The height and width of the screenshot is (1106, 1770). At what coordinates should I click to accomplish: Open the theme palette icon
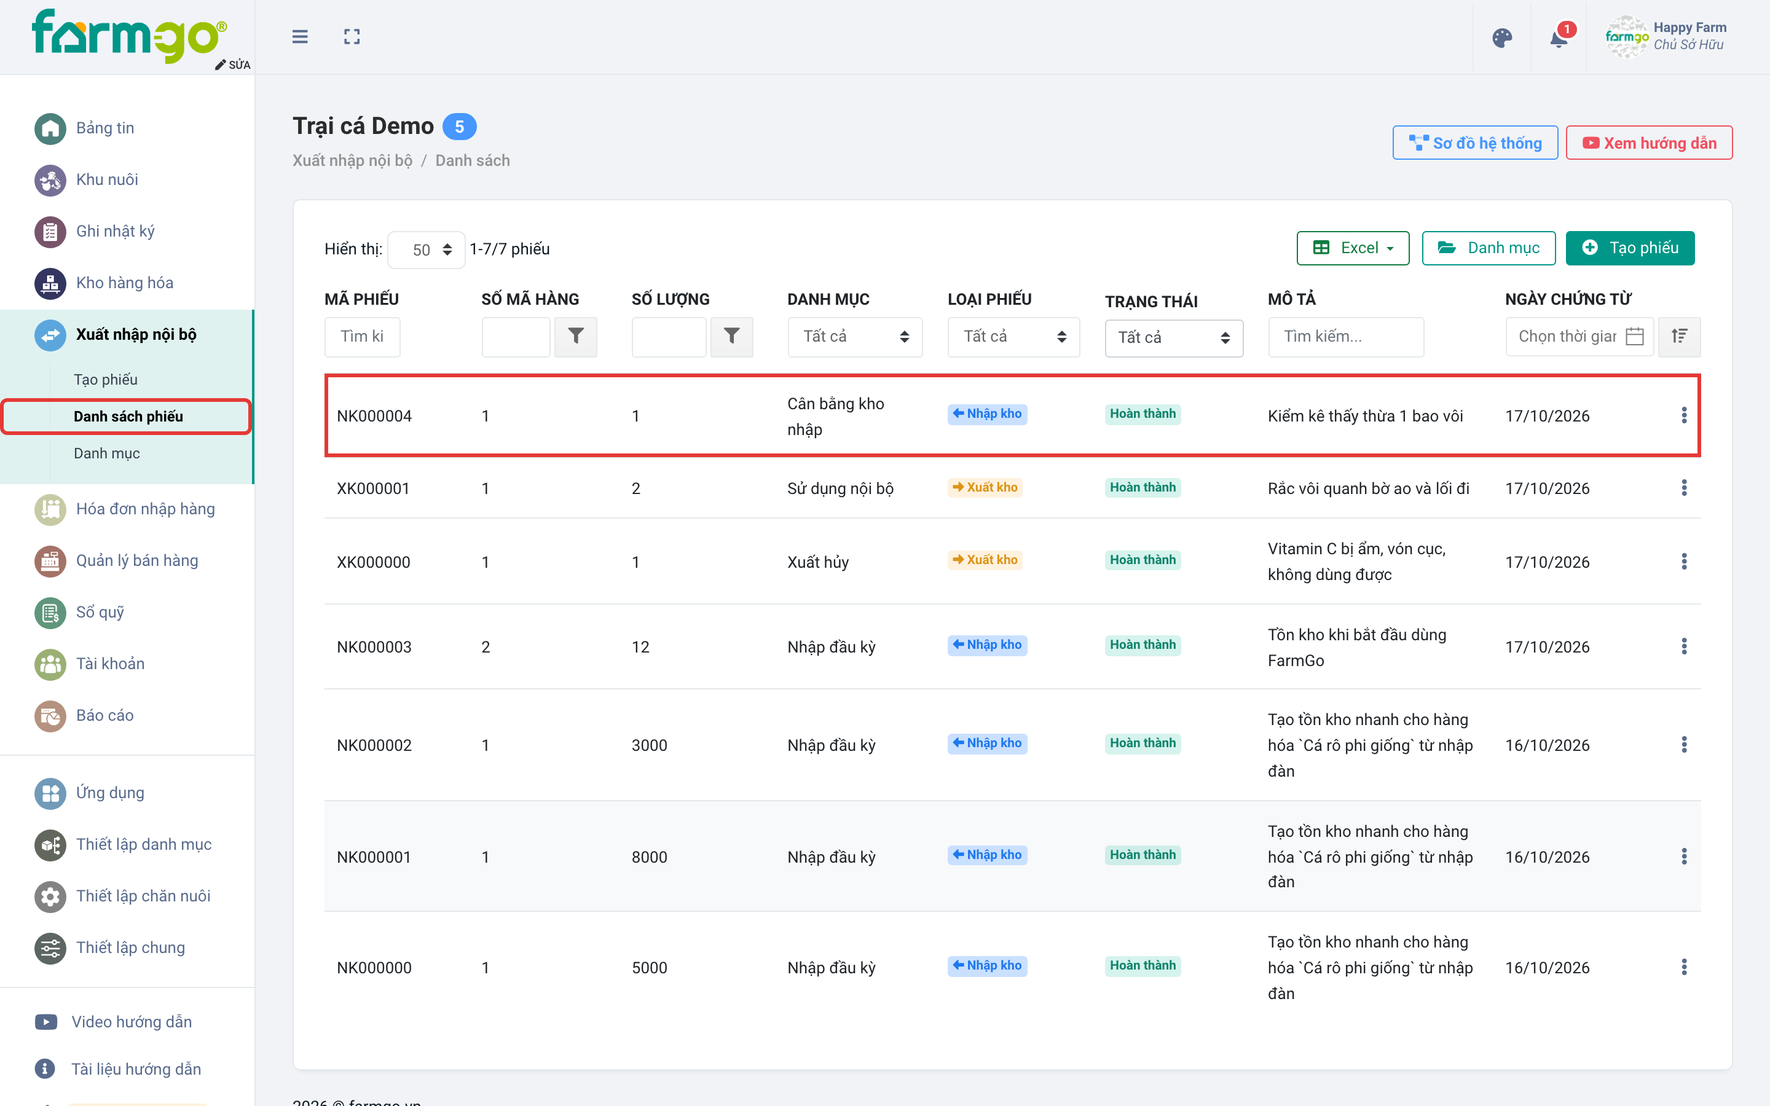point(1502,37)
